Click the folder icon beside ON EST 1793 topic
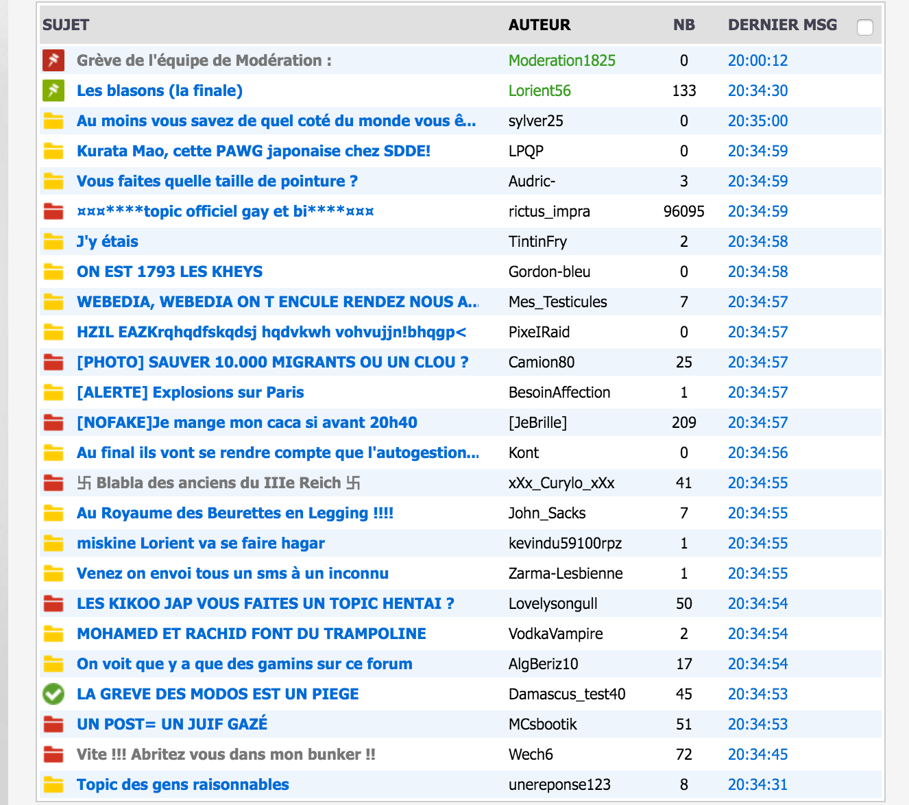The width and height of the screenshot is (909, 805). click(53, 272)
